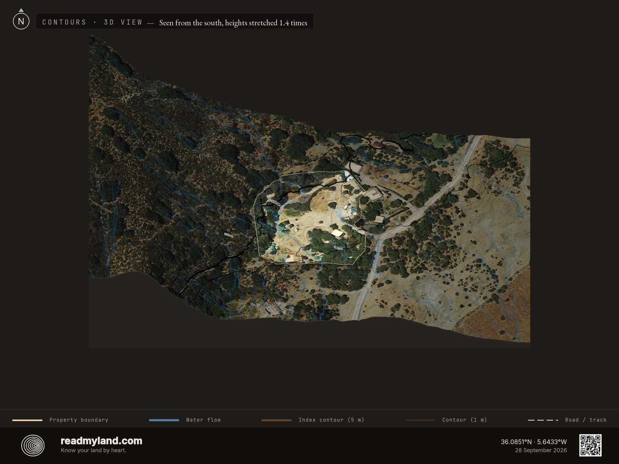Image resolution: width=619 pixels, height=464 pixels.
Task: Click the "145 m" contour label
Action: (x=338, y=247)
